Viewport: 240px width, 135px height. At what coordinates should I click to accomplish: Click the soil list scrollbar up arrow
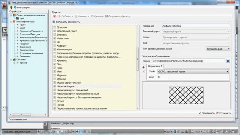[138, 27]
